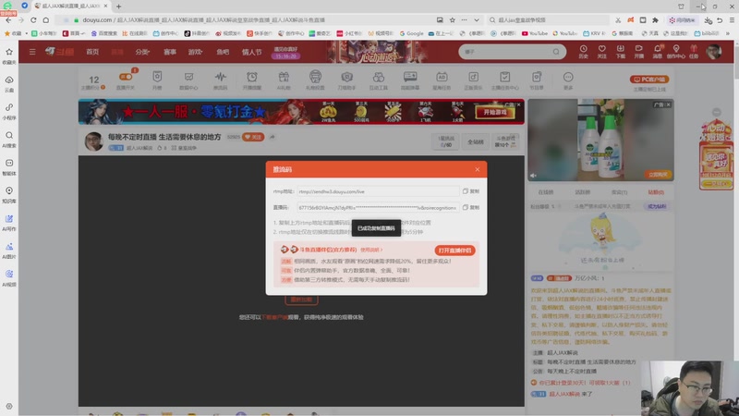Open the 正版音乐 icon
Screen dimensions: 739x416
click(x=473, y=80)
